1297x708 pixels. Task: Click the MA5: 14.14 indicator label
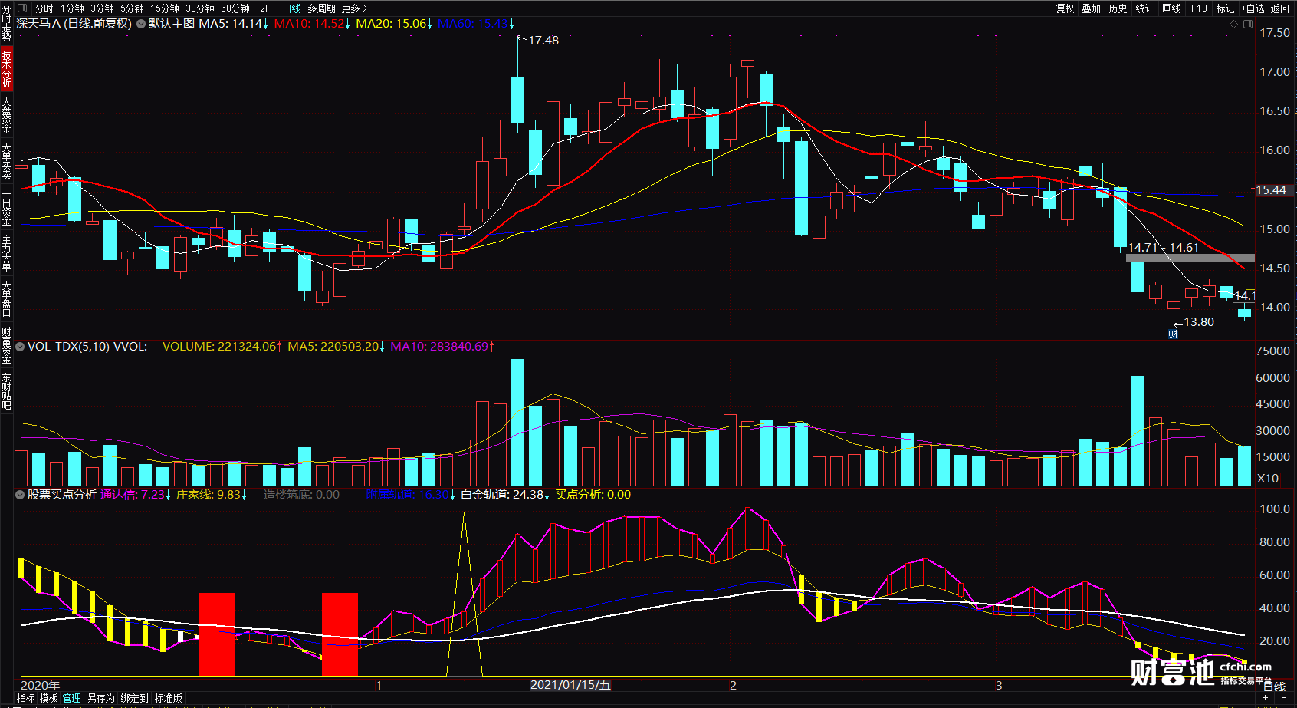(233, 24)
